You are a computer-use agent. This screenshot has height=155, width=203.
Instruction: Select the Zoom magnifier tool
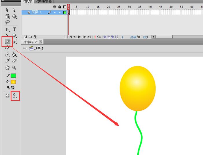pos(14,68)
